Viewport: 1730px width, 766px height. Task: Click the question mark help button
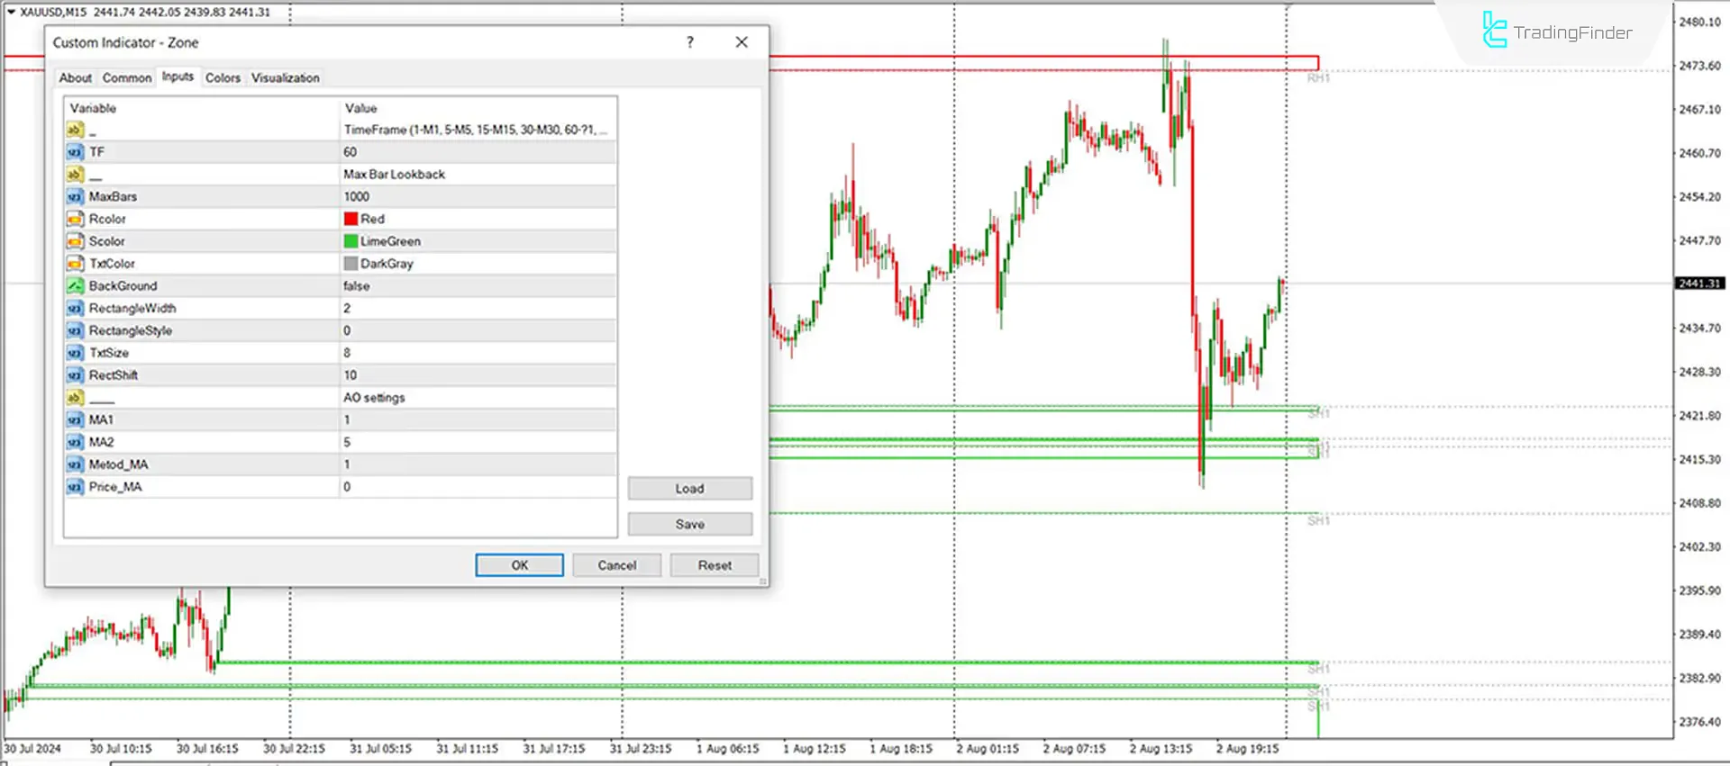point(690,42)
